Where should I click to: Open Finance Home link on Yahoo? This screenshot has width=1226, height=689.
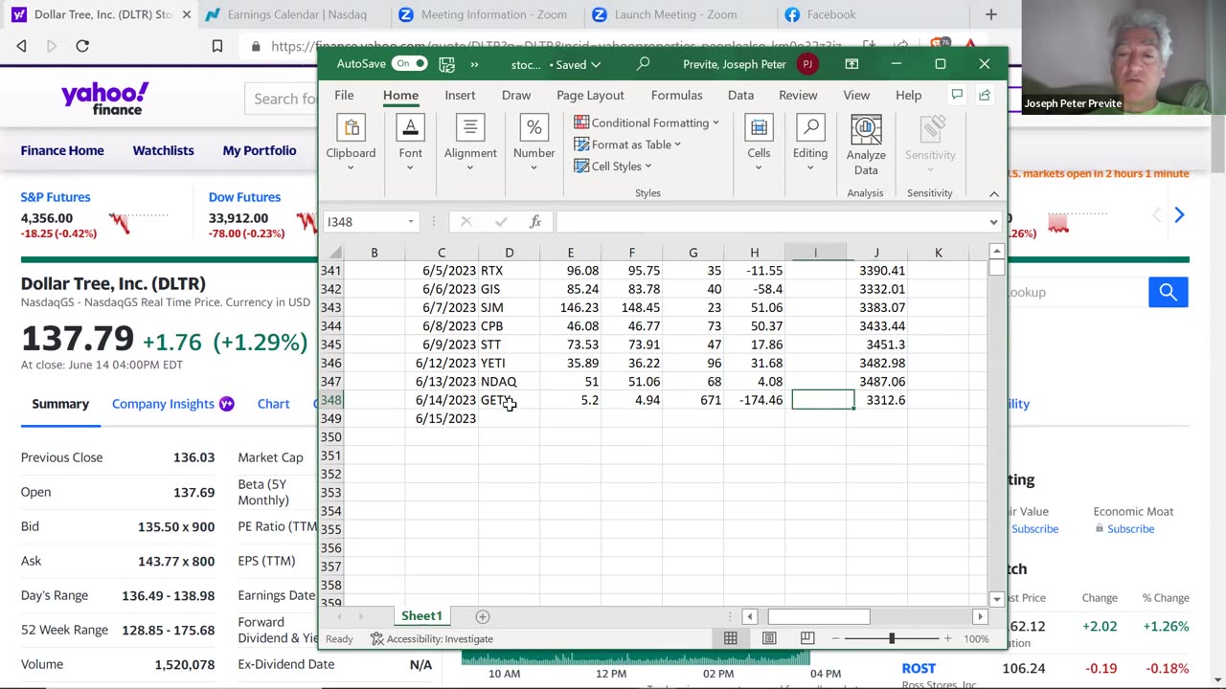[x=62, y=150]
